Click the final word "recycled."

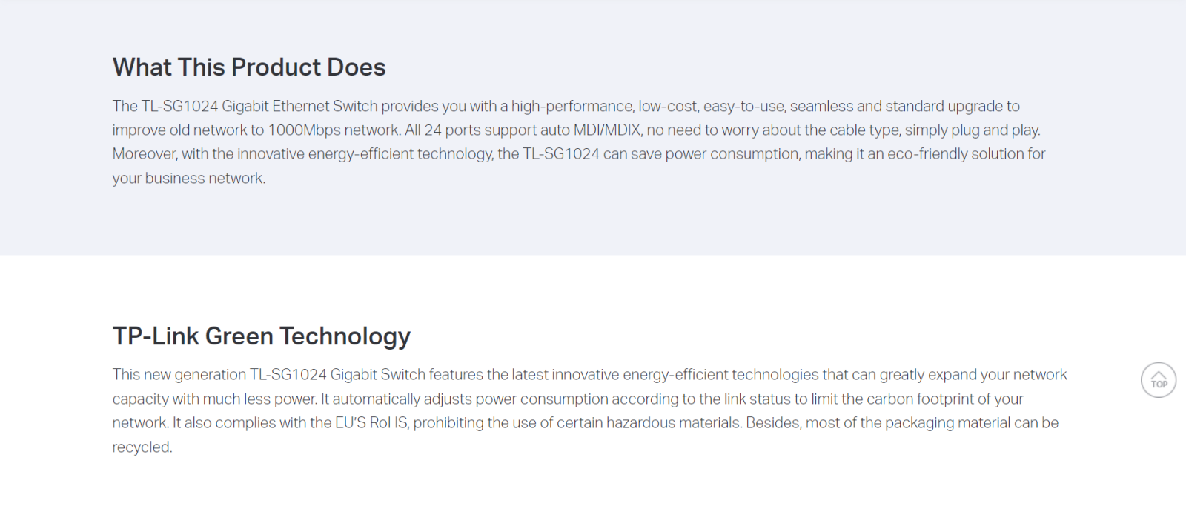(142, 447)
